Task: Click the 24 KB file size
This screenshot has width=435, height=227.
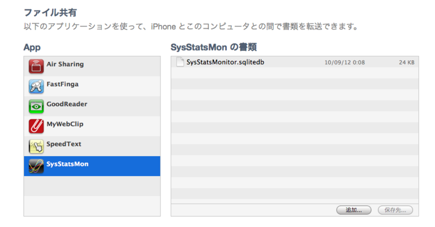Action: pyautogui.click(x=406, y=63)
